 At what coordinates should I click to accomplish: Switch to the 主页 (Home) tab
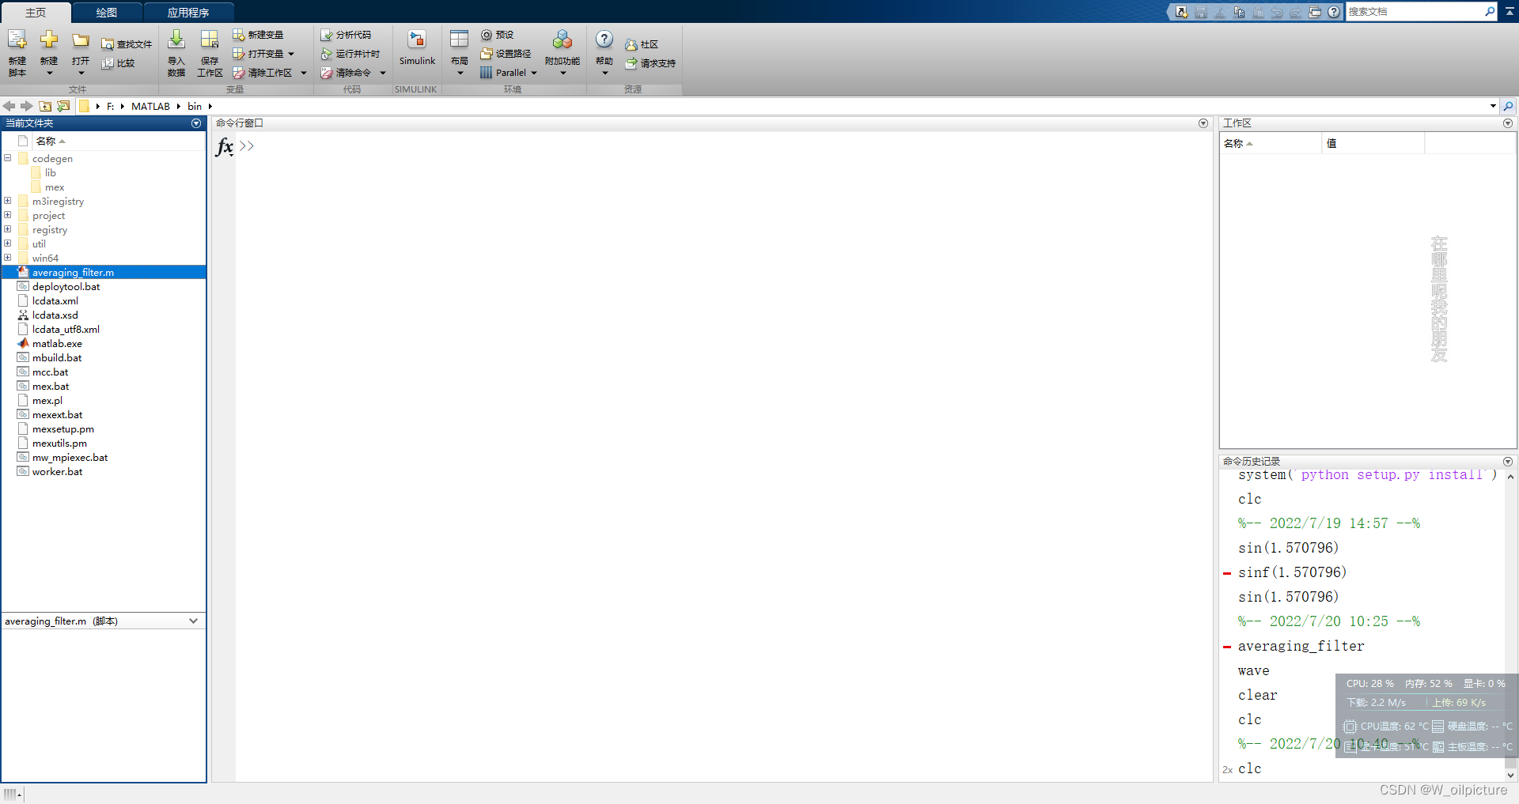point(36,13)
